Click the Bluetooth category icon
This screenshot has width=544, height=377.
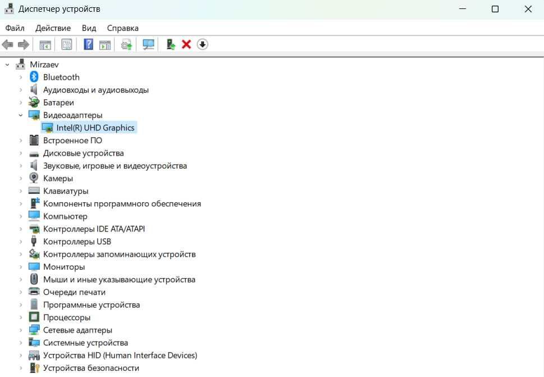click(34, 77)
